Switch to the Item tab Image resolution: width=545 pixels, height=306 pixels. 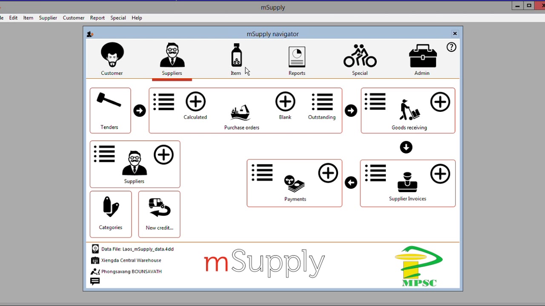[236, 59]
